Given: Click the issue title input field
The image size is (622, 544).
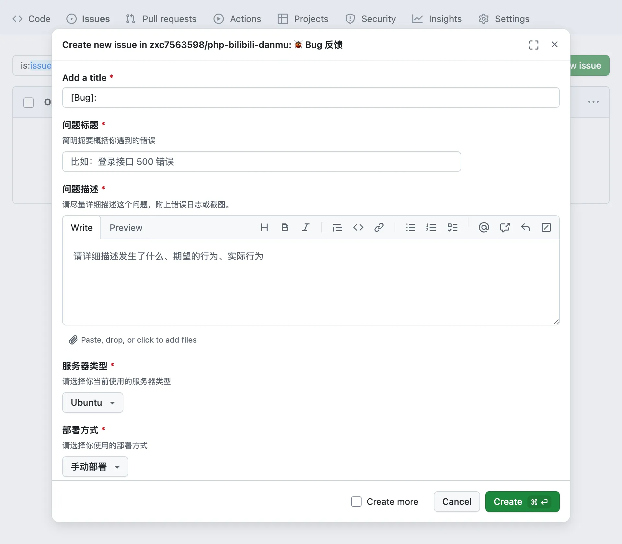Looking at the screenshot, I should (262, 162).
